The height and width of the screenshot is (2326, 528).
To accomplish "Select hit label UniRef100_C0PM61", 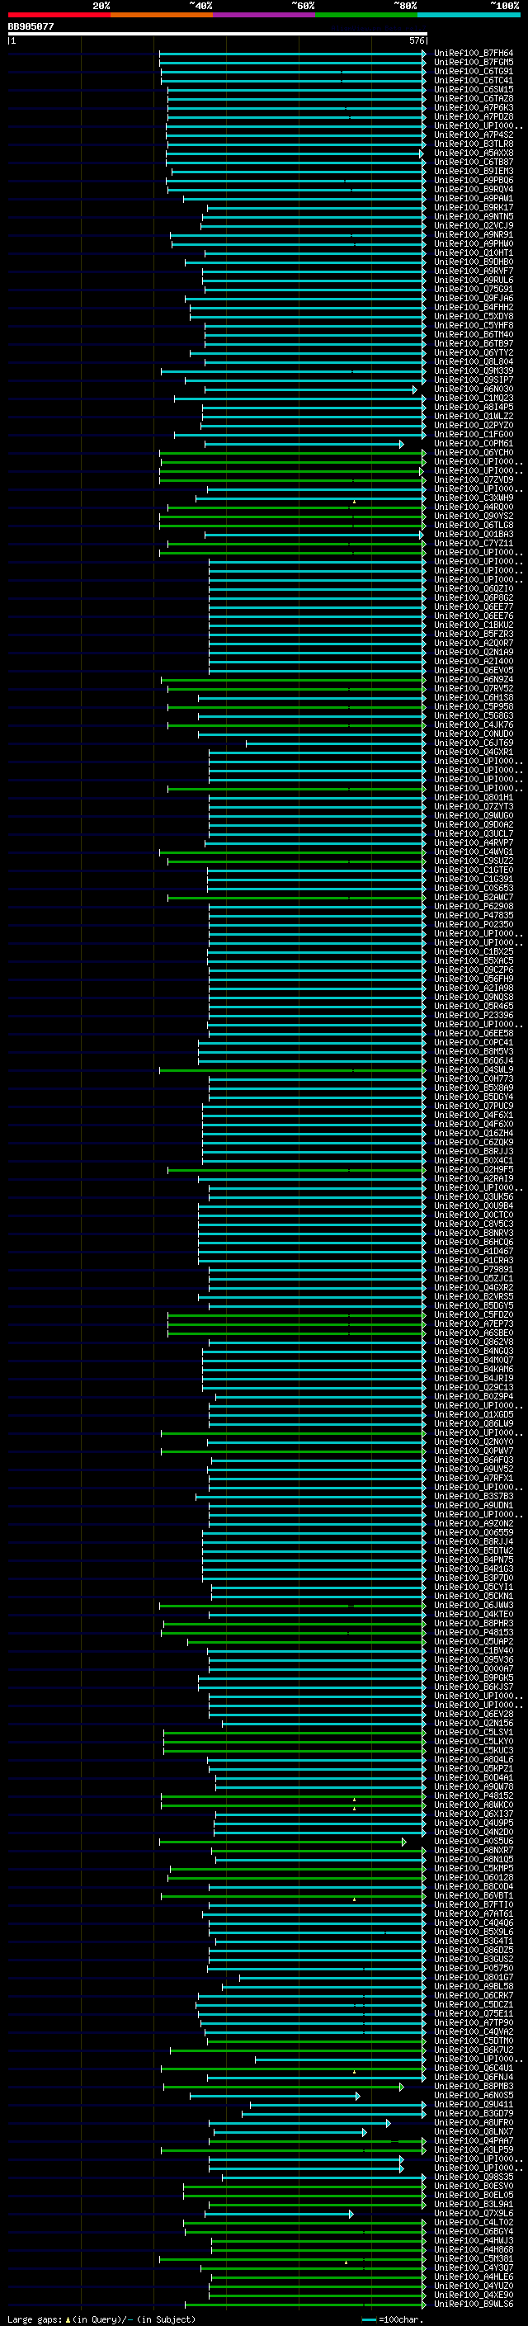I will [474, 443].
